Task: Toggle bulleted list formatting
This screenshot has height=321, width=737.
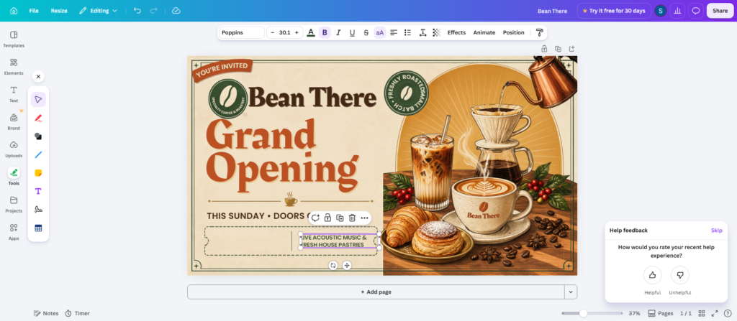Action: click(x=408, y=32)
